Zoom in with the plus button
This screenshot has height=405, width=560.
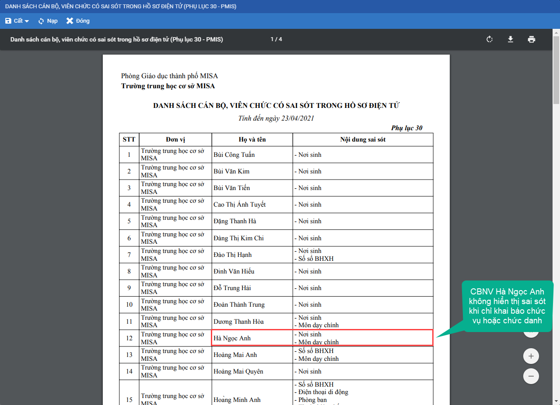click(x=531, y=356)
